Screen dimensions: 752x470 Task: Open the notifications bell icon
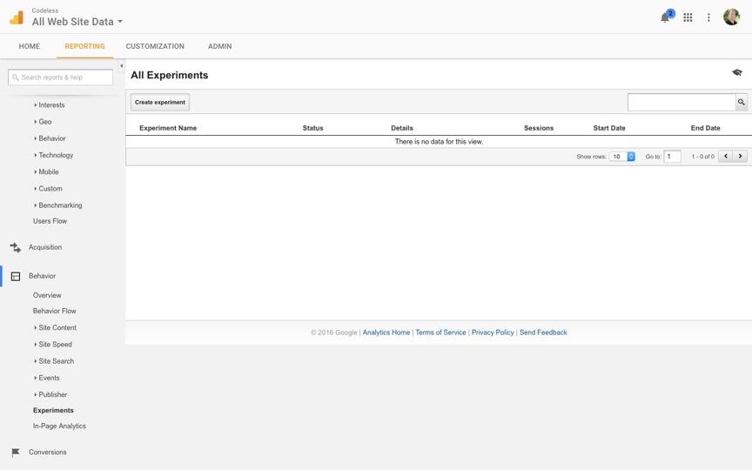coord(665,17)
